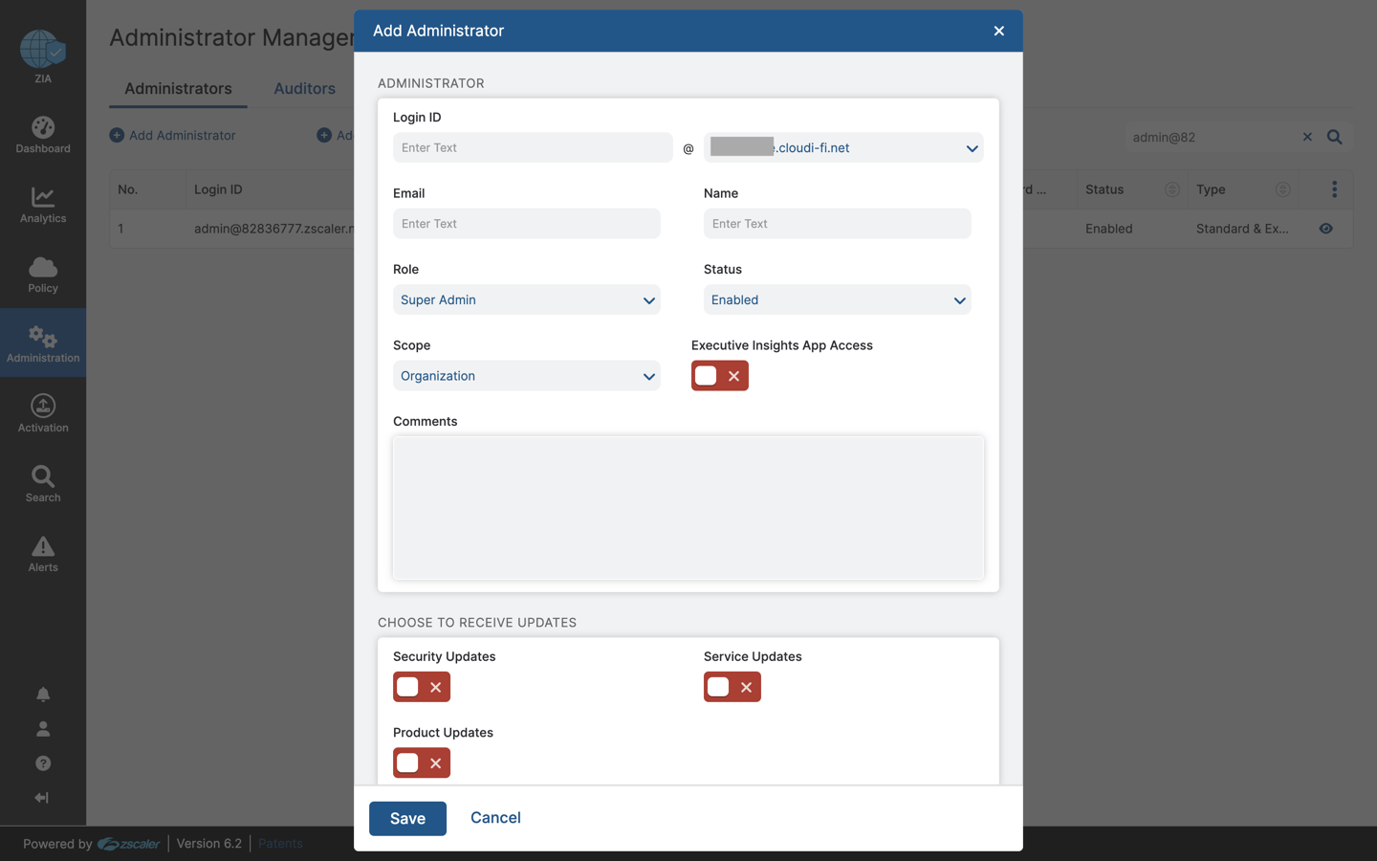Open the Dashboard from the sidebar
Image resolution: width=1377 pixels, height=861 pixels.
[42, 134]
